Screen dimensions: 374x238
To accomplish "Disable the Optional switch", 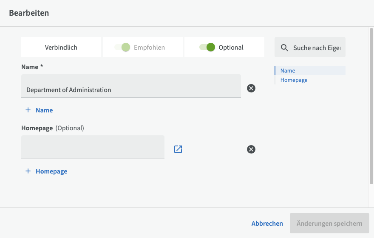I will [207, 48].
